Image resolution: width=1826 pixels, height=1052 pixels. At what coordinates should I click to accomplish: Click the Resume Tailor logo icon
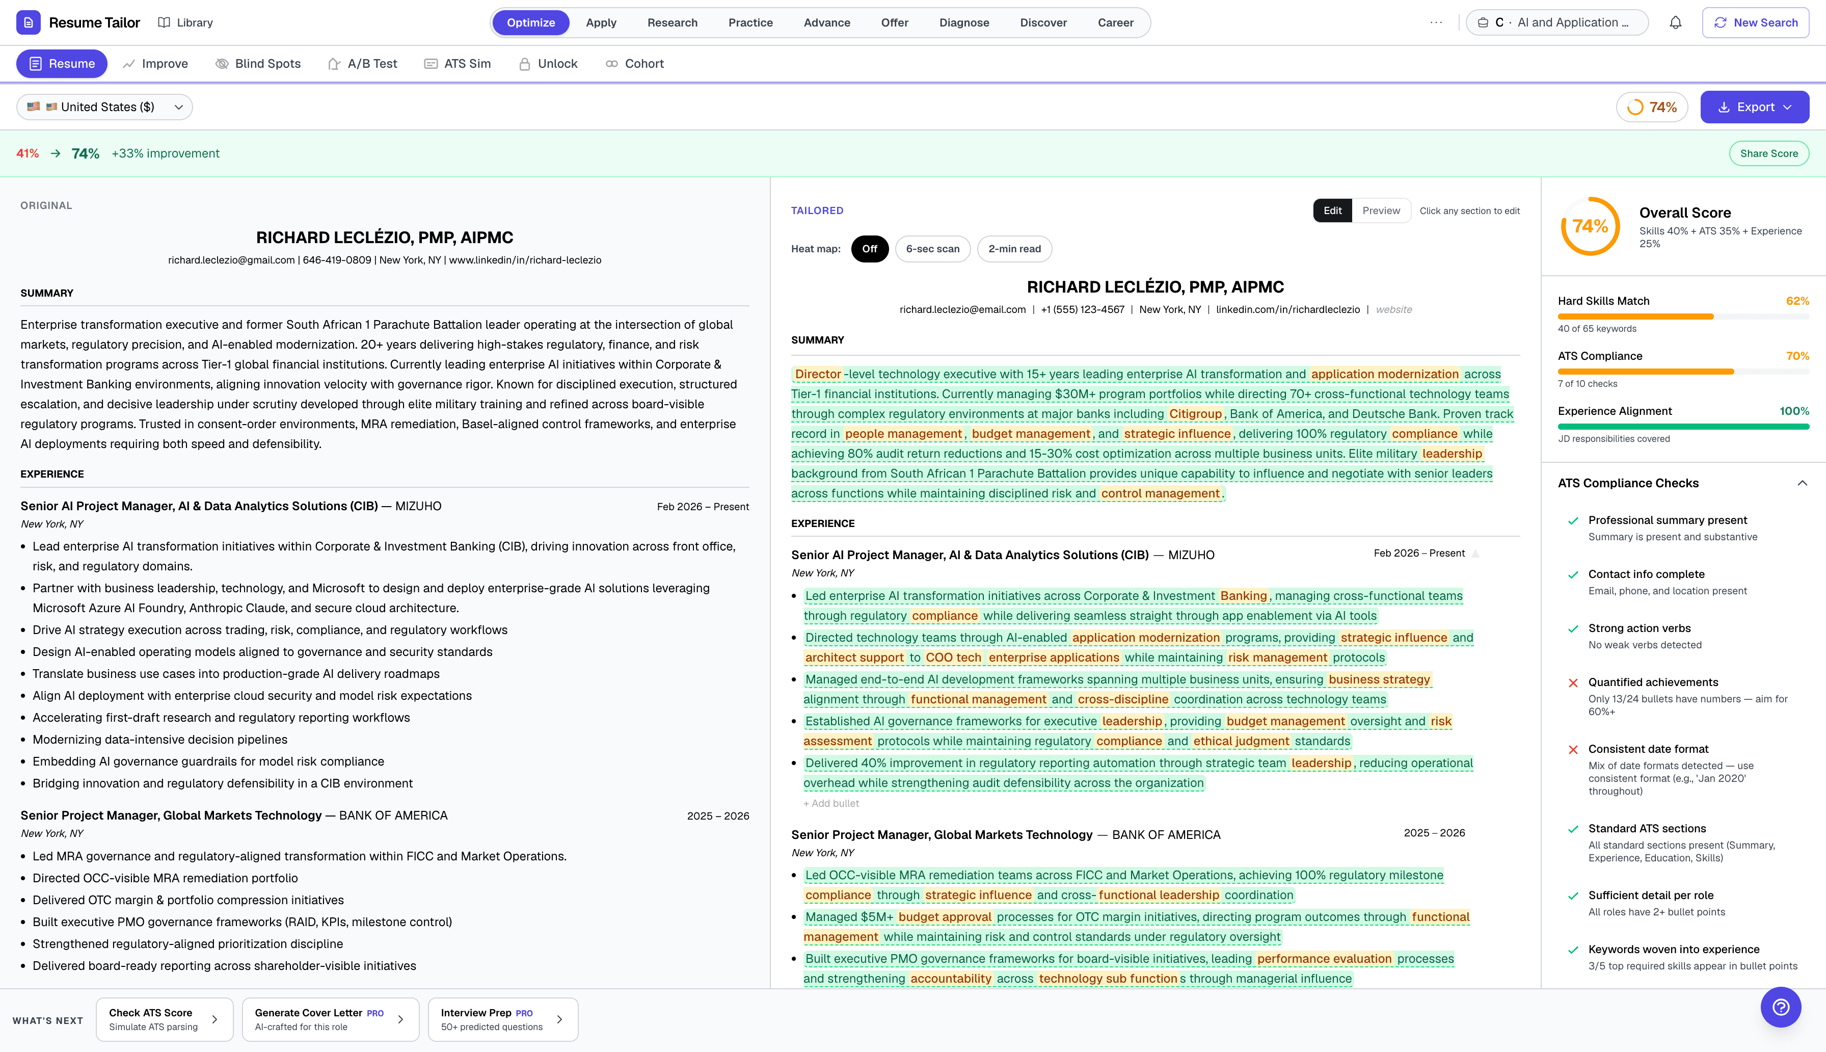click(x=28, y=22)
